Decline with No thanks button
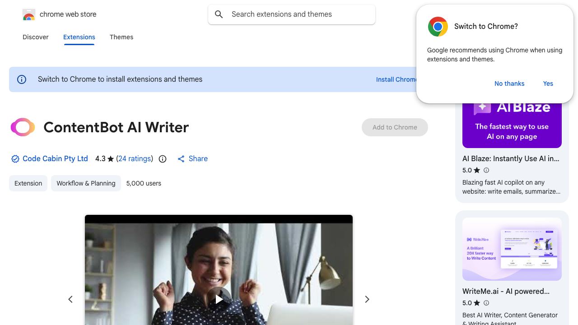 tap(509, 84)
